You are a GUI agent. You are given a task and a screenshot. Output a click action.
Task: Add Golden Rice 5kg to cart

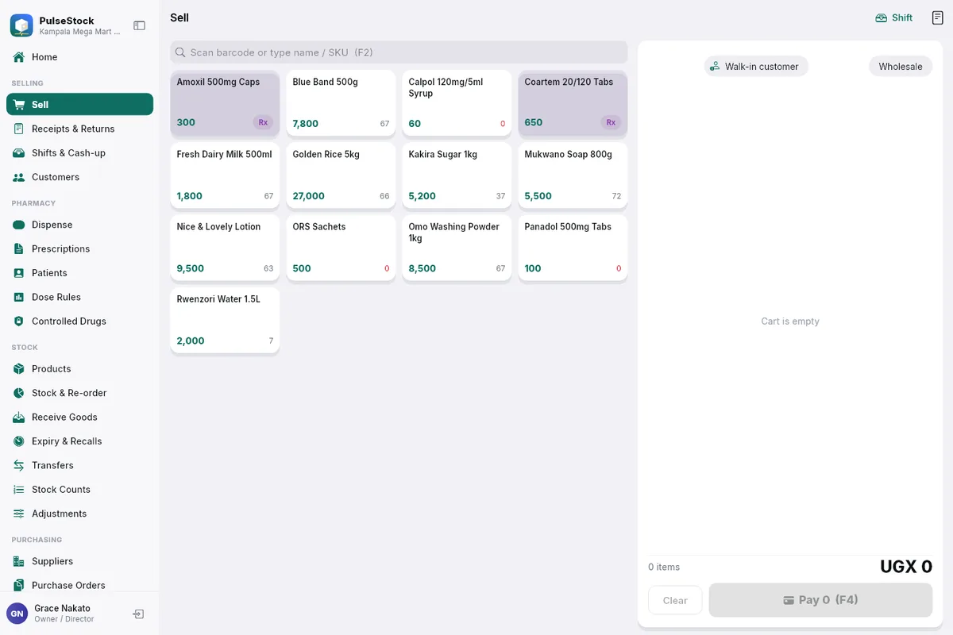(x=341, y=175)
